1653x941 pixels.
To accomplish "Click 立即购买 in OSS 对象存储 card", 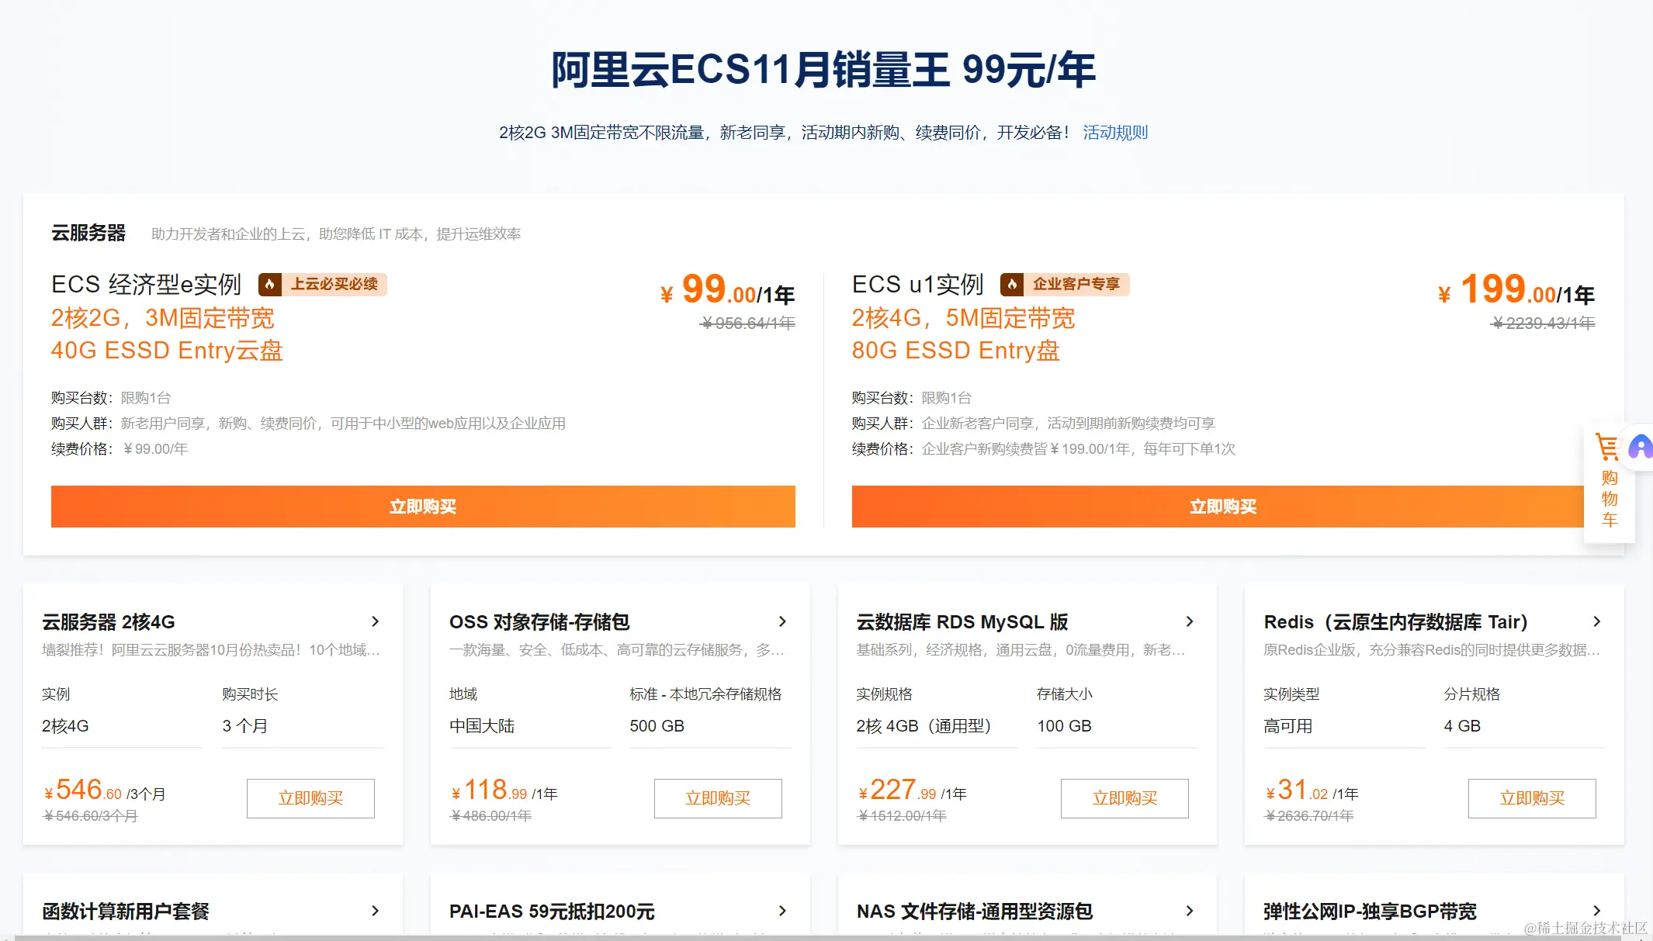I will [718, 798].
